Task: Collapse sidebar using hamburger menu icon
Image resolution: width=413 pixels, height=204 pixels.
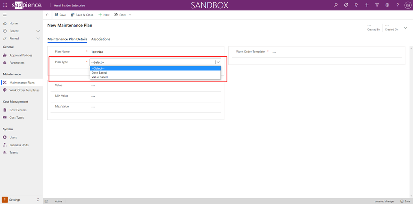Action: coord(5,15)
